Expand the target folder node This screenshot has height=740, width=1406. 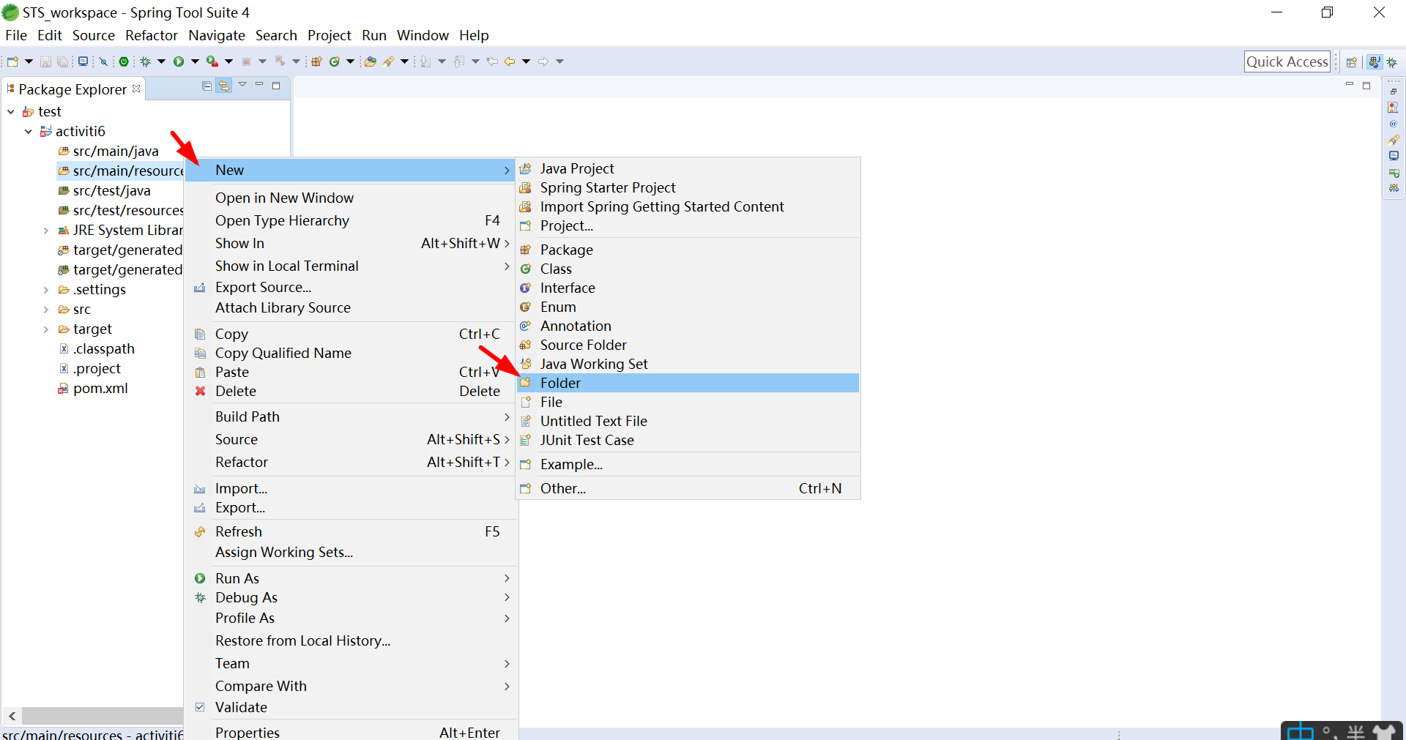pos(46,329)
